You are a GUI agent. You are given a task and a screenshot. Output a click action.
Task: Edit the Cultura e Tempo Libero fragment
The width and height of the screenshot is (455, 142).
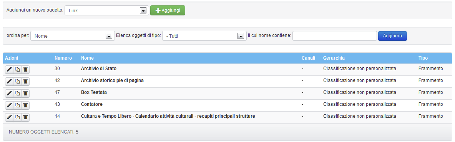[9, 117]
